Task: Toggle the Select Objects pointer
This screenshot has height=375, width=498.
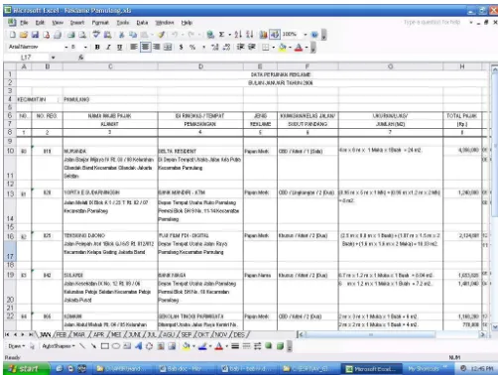Action: tap(32, 346)
